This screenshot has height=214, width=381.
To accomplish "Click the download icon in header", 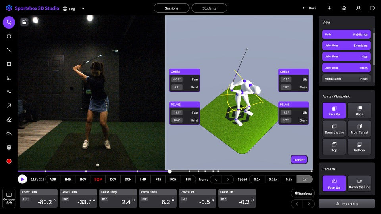I will tap(329, 8).
